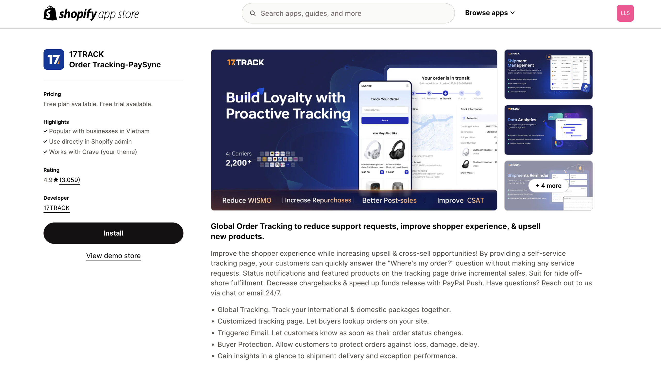Click the Data Analytics thumbnail icon
Image resolution: width=661 pixels, height=370 pixels.
(x=548, y=130)
